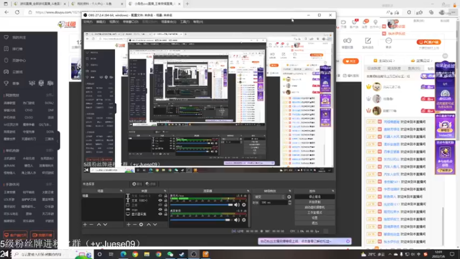460x259 pixels.
Task: Pop out the Controls dock via corner icon
Action: [x=332, y=191]
